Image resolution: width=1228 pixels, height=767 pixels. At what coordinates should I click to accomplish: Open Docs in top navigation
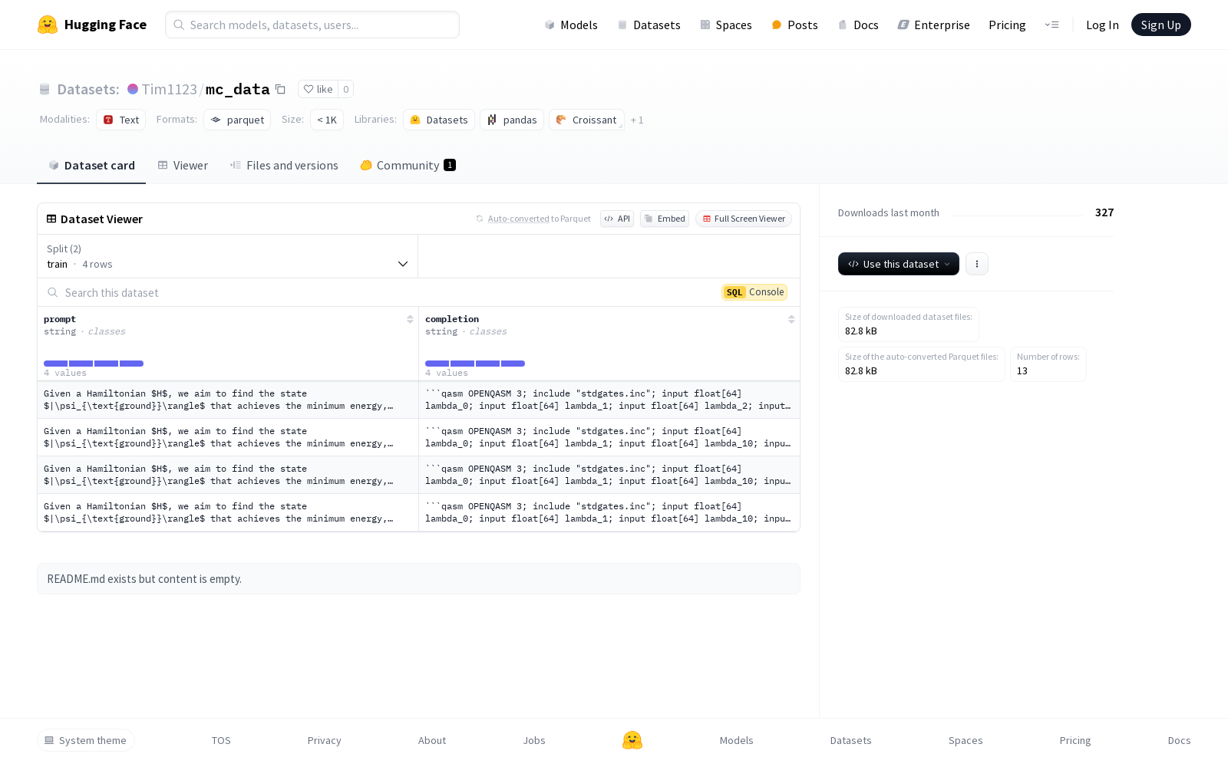pos(857,25)
